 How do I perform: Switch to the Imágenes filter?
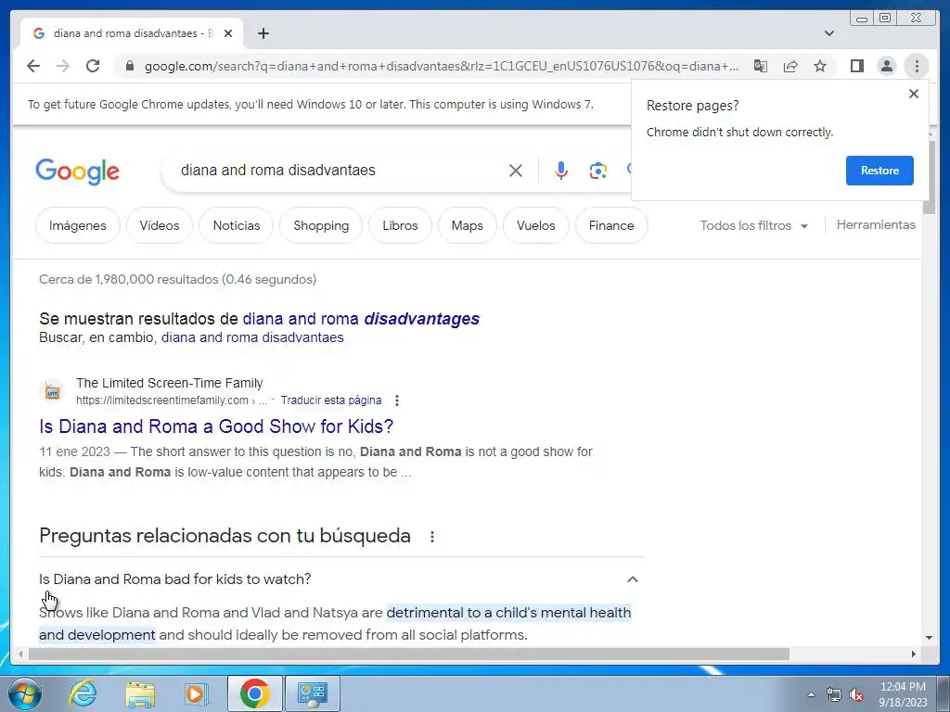click(78, 225)
